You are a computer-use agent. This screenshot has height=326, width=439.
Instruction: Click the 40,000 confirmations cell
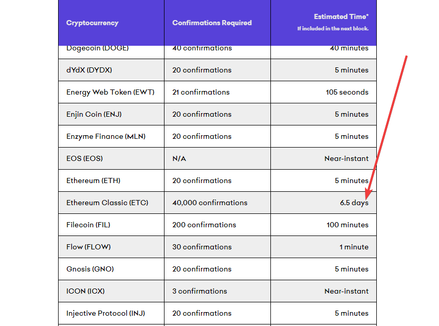210,203
